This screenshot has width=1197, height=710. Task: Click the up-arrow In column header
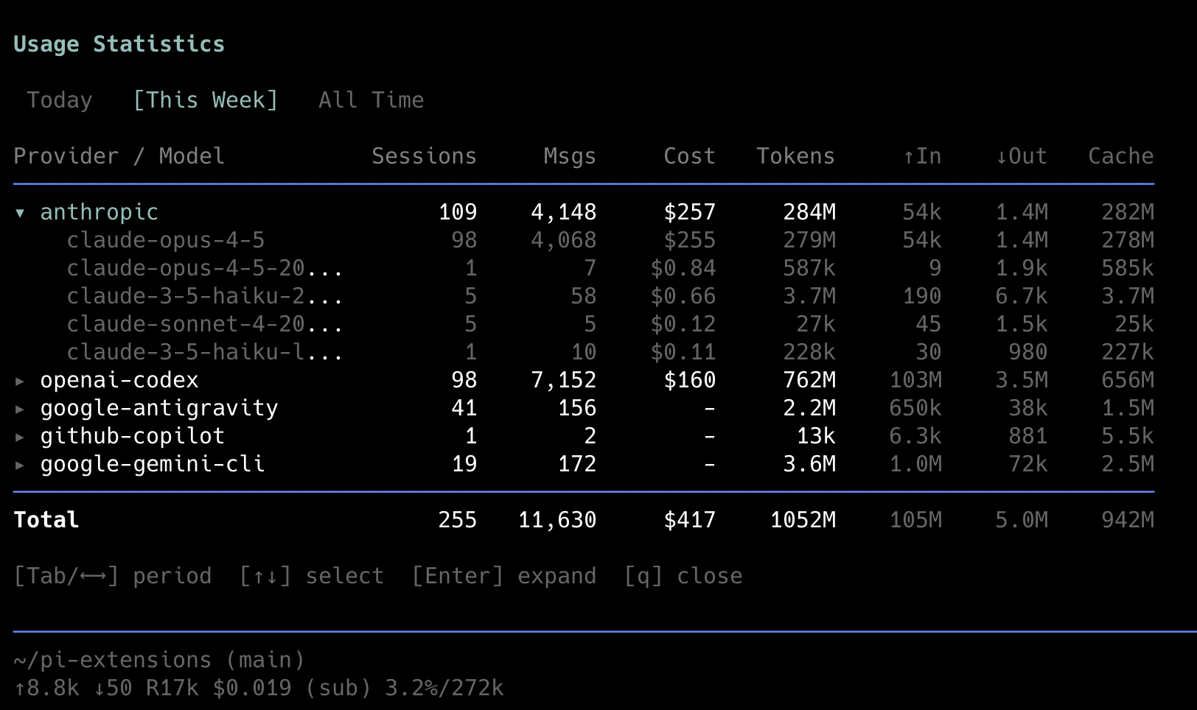point(922,156)
